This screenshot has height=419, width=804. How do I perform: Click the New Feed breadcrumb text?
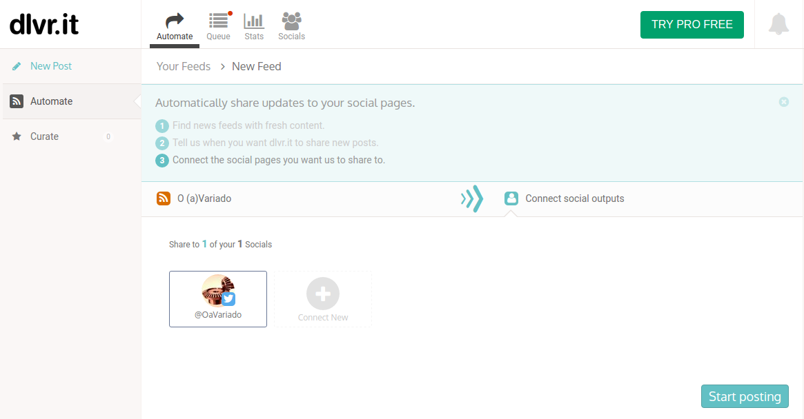[x=256, y=67]
